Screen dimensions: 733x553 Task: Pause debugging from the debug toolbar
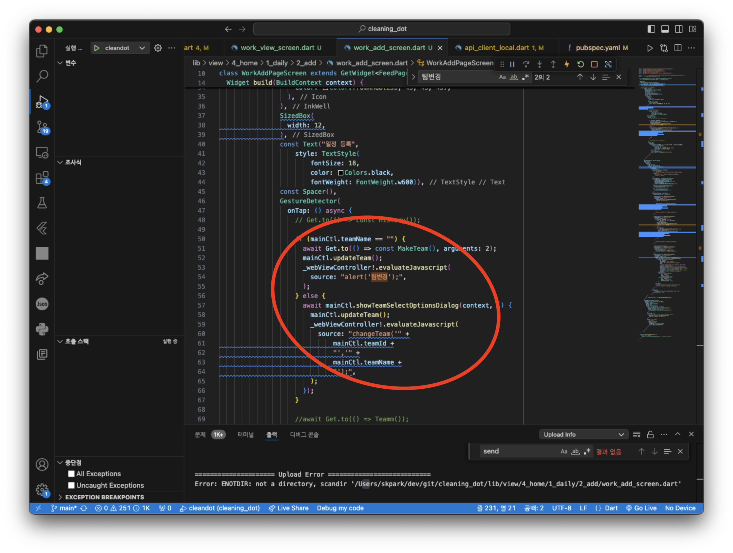[x=512, y=64]
